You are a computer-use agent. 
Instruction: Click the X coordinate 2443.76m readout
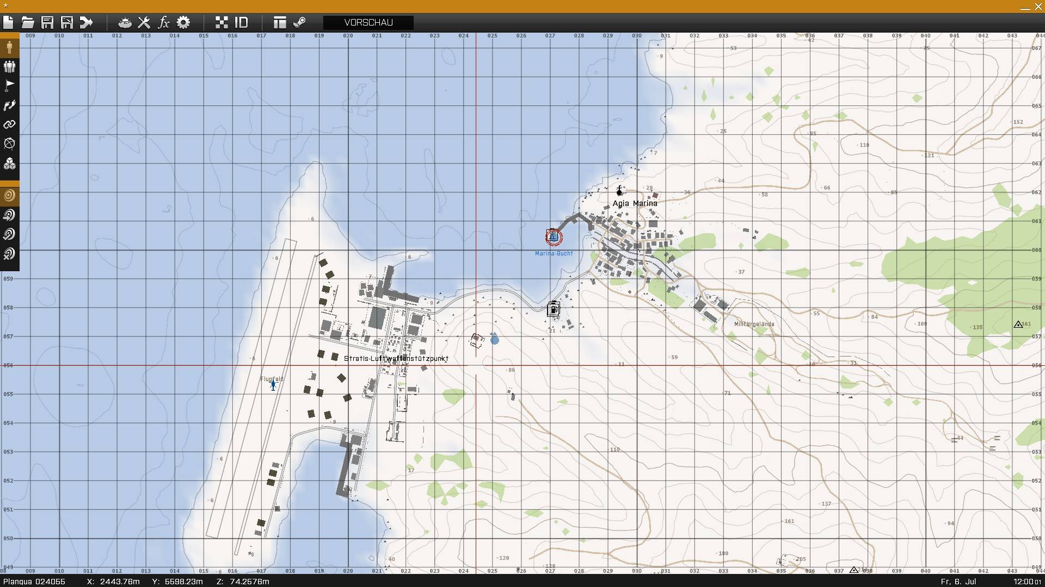coord(113,582)
